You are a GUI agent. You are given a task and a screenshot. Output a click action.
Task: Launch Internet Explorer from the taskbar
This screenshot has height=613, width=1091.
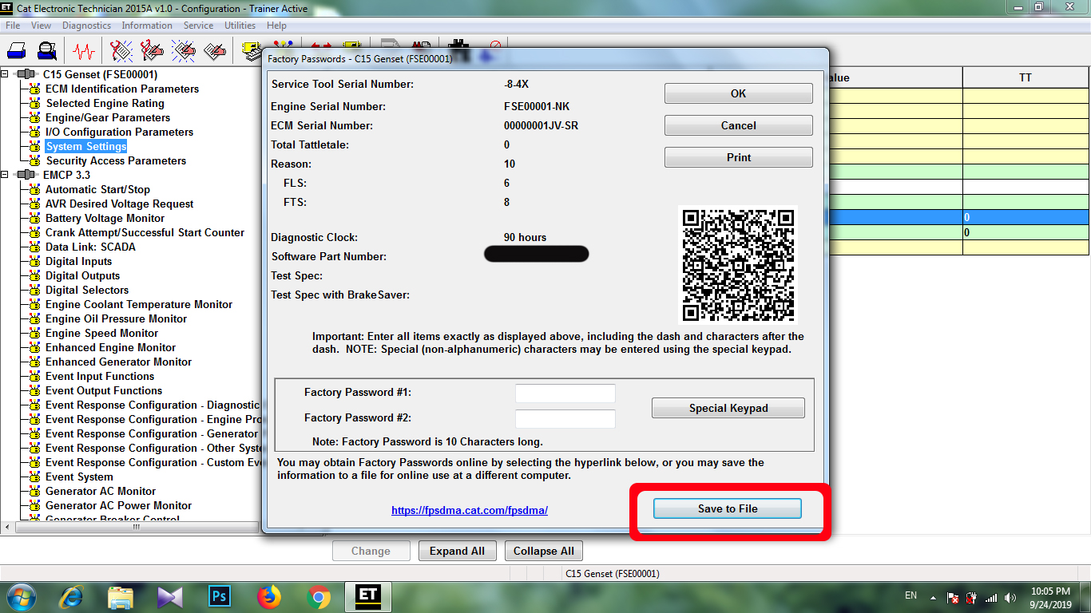72,596
